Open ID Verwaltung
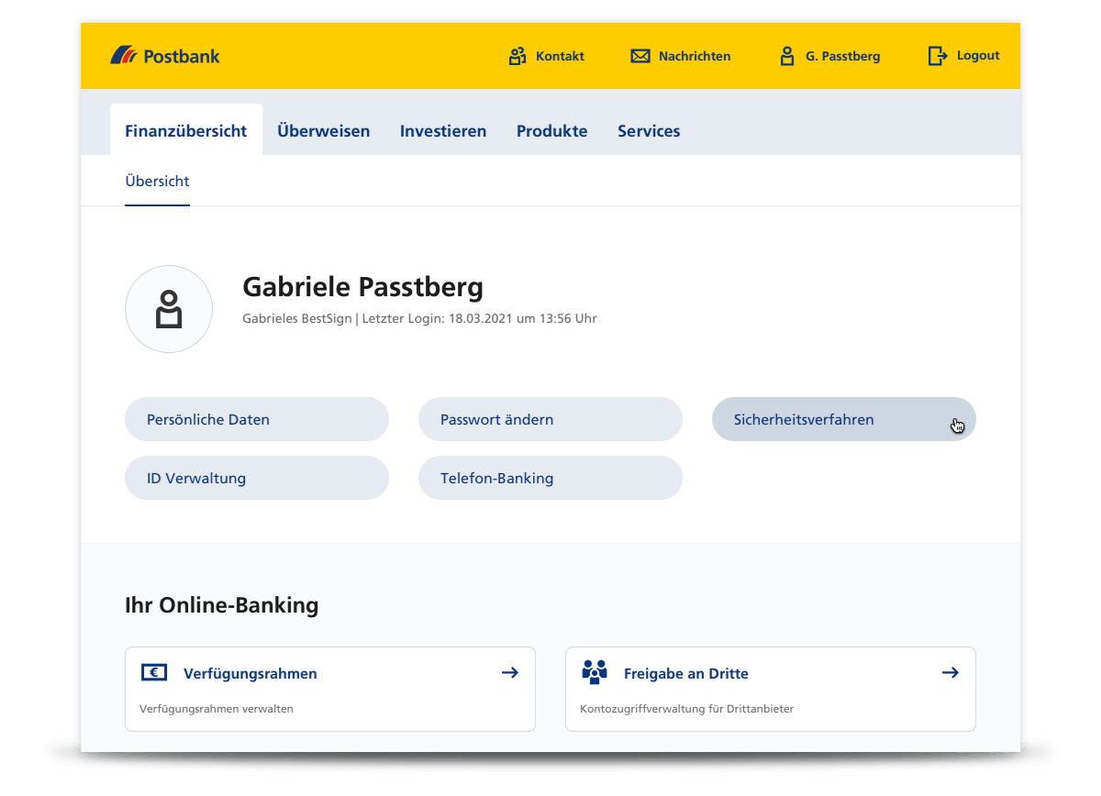The width and height of the screenshot is (1101, 796). 257,478
